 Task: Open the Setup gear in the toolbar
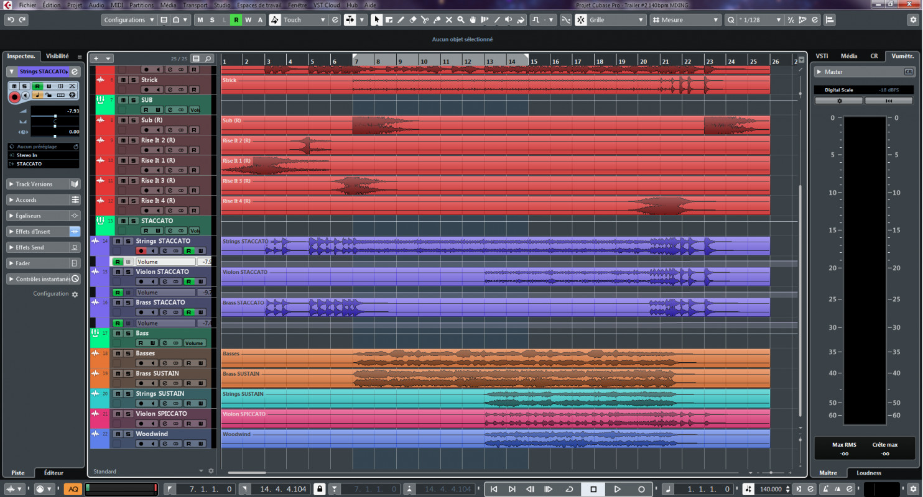pyautogui.click(x=913, y=20)
